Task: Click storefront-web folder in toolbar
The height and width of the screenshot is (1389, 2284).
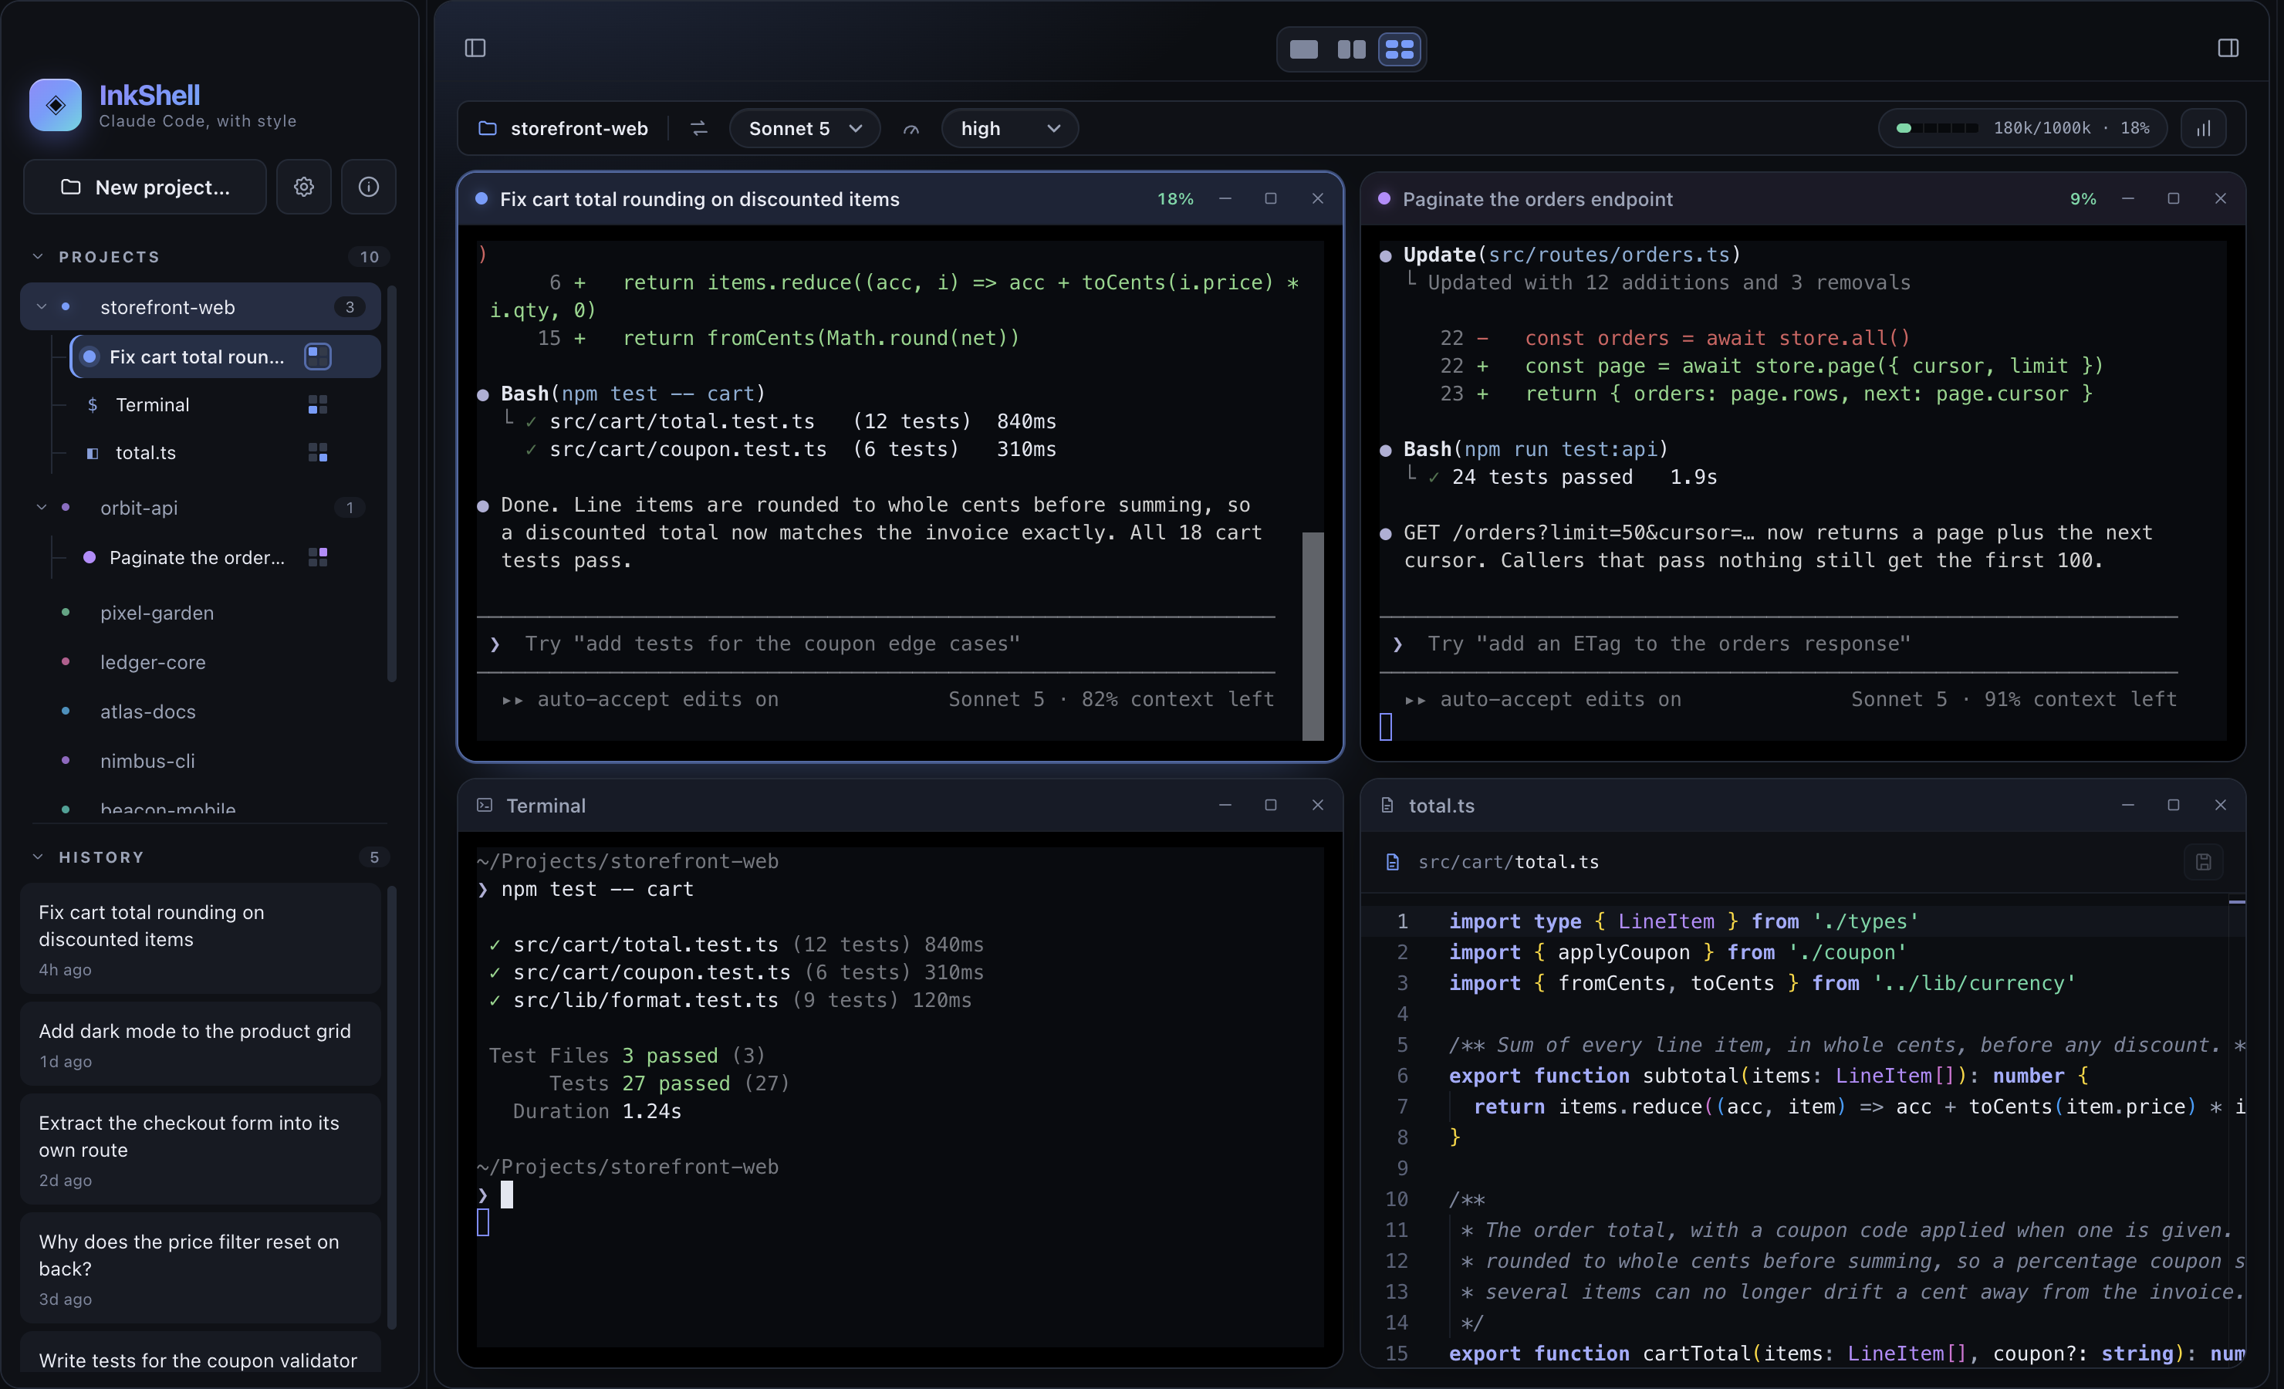Action: 563,128
